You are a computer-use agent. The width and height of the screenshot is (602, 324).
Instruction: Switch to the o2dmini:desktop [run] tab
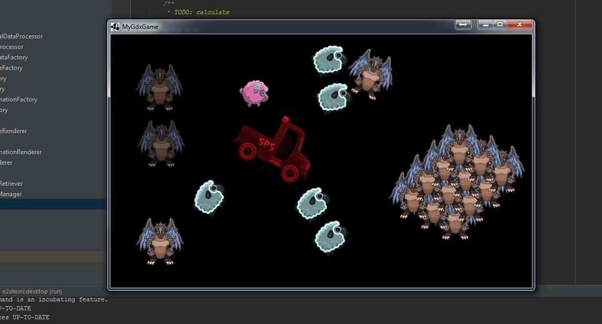coord(32,291)
